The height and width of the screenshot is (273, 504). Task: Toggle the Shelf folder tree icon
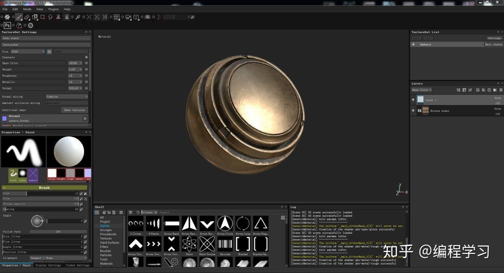[97, 212]
